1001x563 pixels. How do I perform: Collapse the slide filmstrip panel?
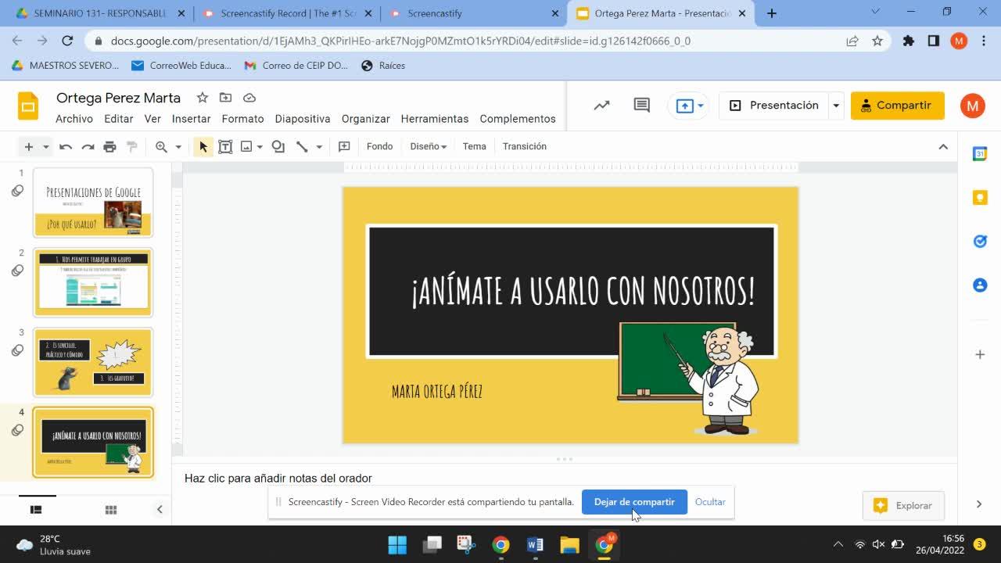[160, 510]
